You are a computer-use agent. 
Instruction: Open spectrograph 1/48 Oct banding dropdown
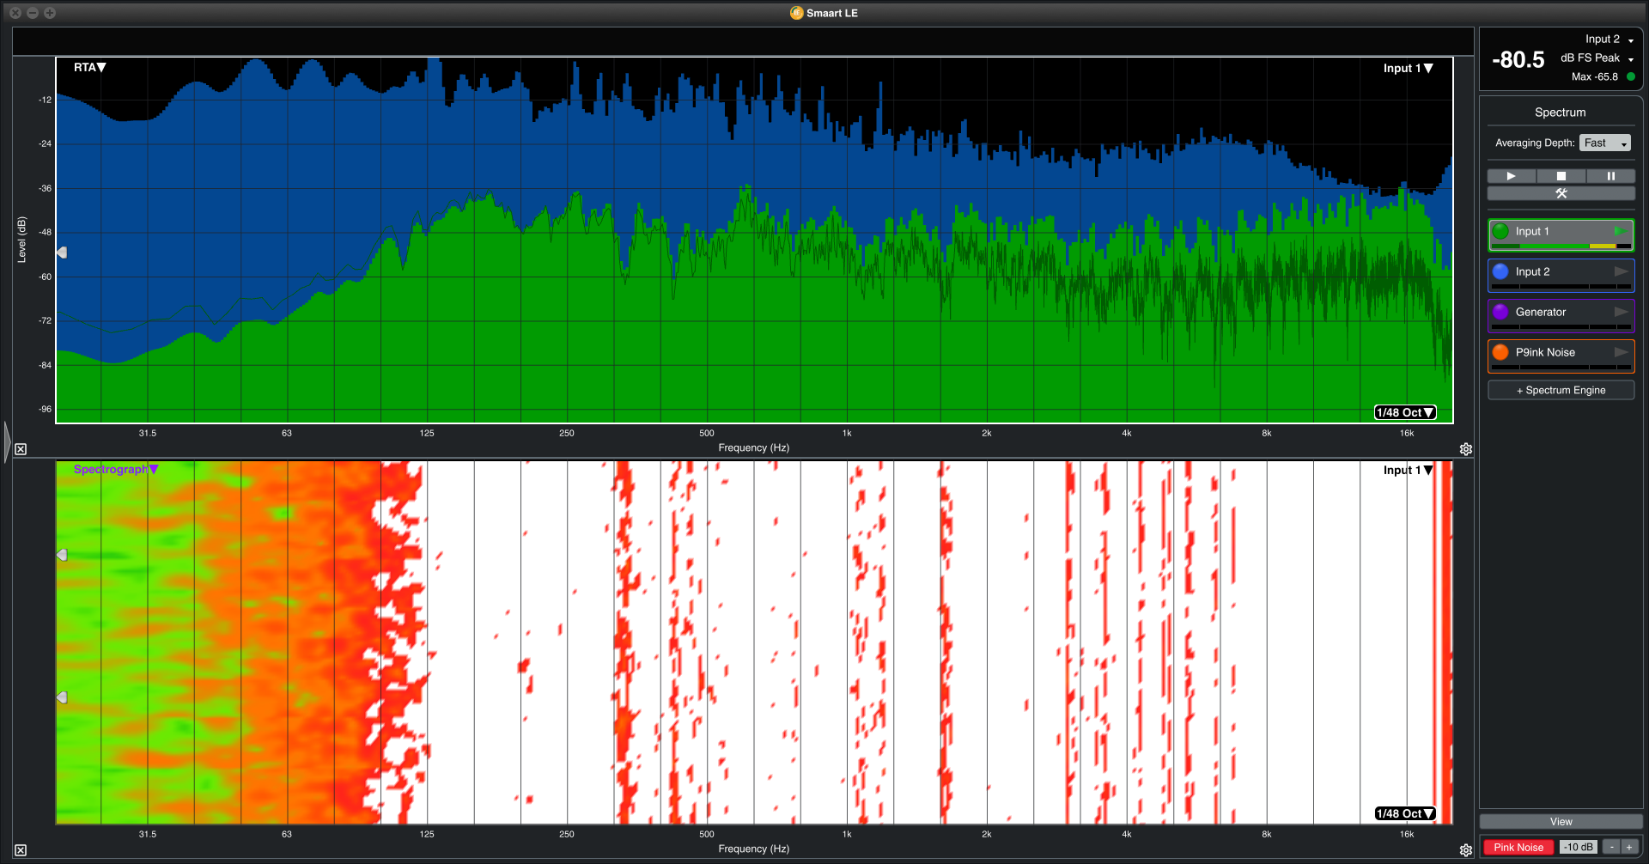click(x=1405, y=813)
